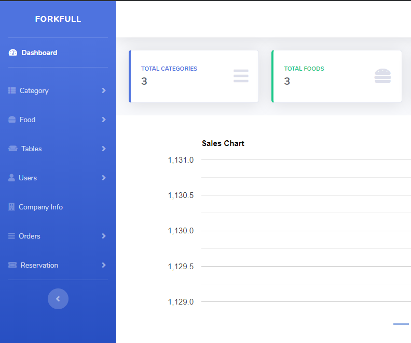Image resolution: width=411 pixels, height=343 pixels.
Task: Collapse the sidebar with round toggle button
Action: click(x=58, y=299)
